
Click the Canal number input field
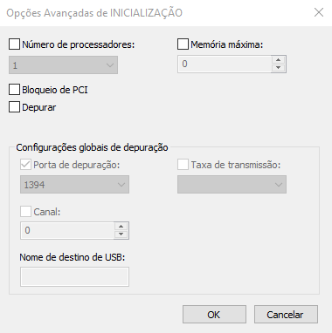67,230
